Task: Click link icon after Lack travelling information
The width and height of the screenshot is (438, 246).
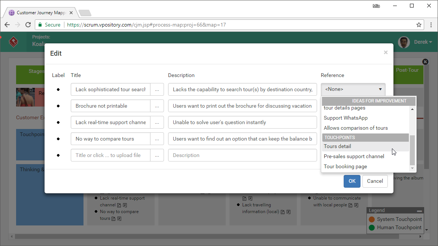Action: 289,212
